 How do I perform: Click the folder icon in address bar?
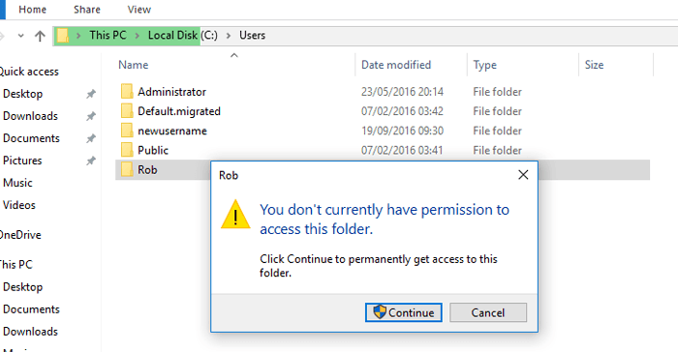(x=63, y=36)
